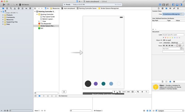The height and width of the screenshot is (112, 185).
Task: Toggle the bottom debug area panel
Action: click(177, 5)
